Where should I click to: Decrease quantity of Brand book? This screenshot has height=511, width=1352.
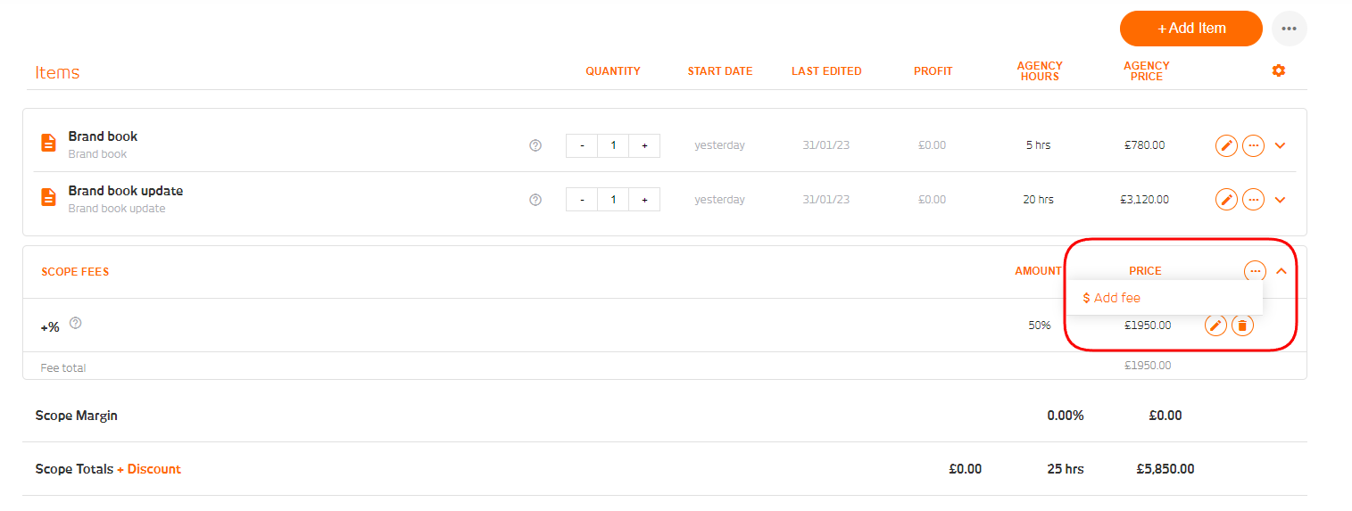coord(582,145)
